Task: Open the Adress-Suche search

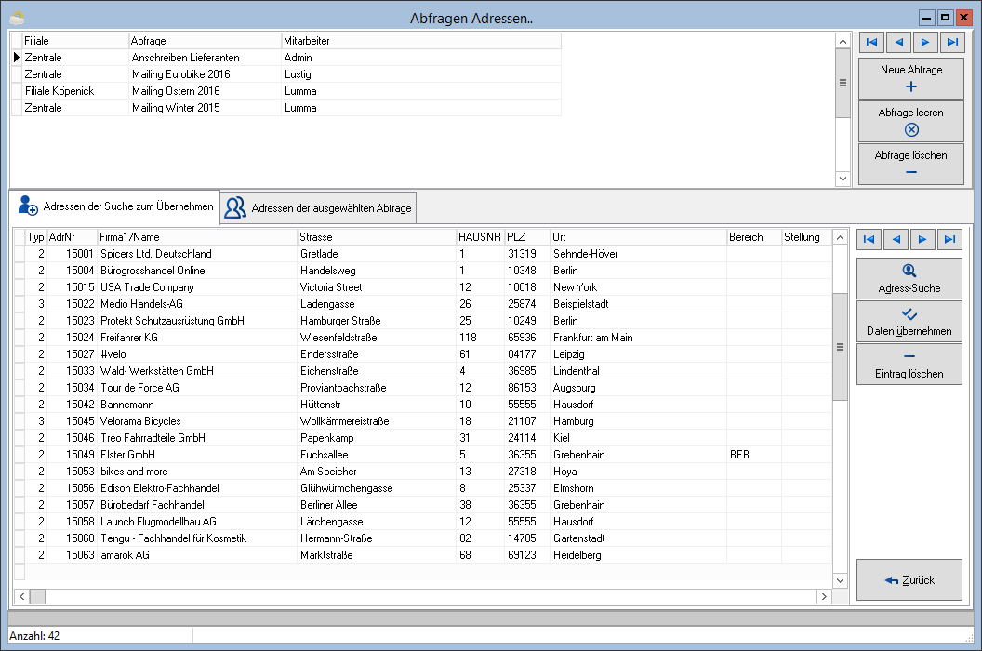Action: pos(909,278)
